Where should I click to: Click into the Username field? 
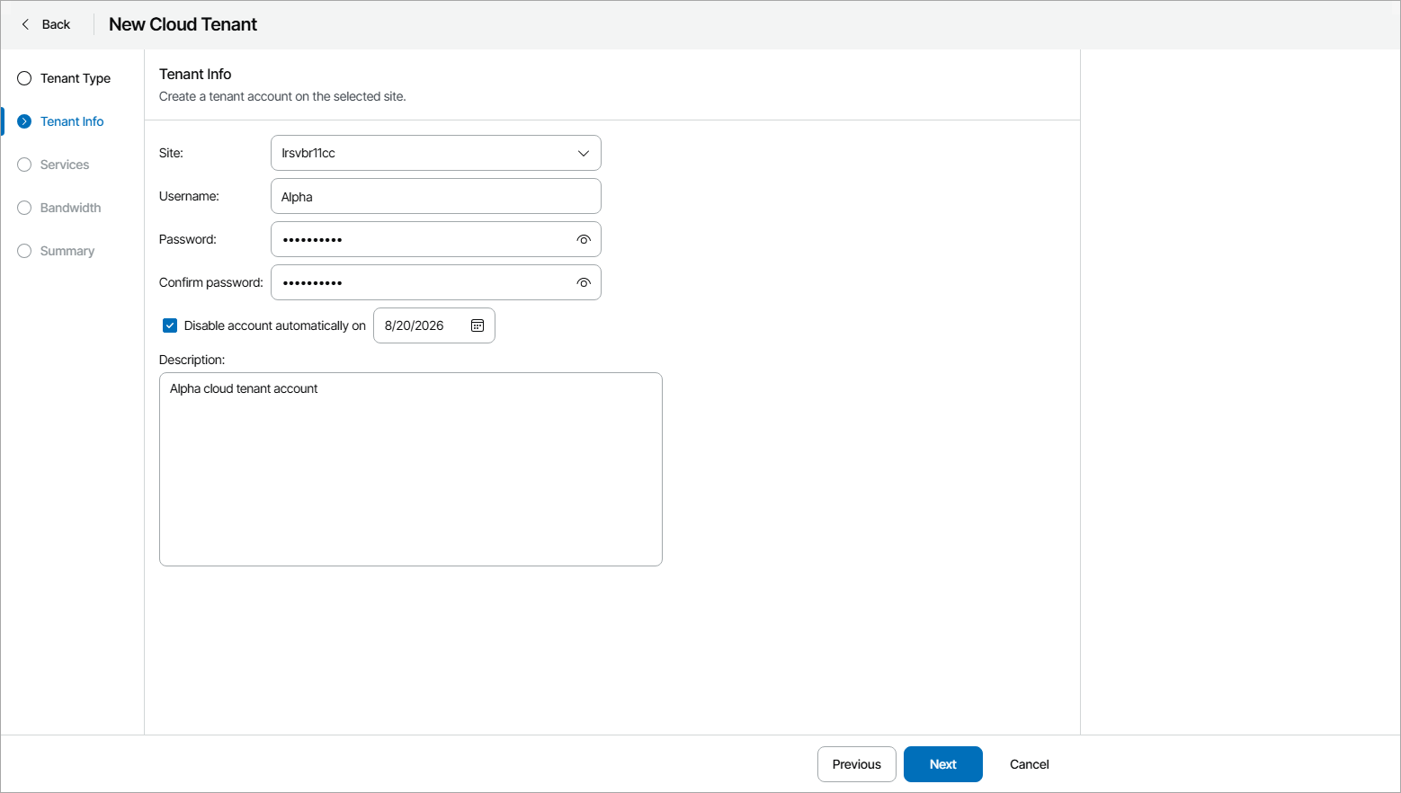tap(435, 197)
